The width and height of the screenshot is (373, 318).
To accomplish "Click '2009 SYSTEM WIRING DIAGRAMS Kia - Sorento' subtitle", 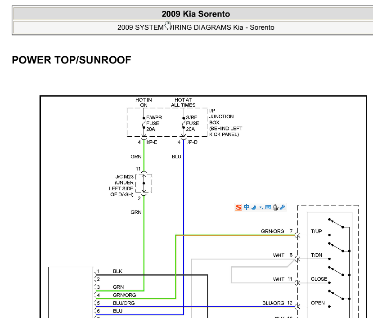I will click(196, 27).
